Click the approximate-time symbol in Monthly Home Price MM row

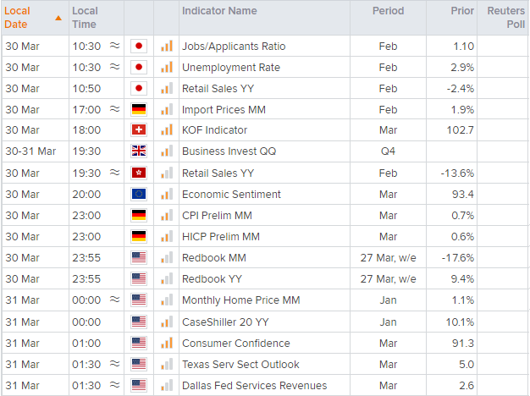click(x=114, y=300)
